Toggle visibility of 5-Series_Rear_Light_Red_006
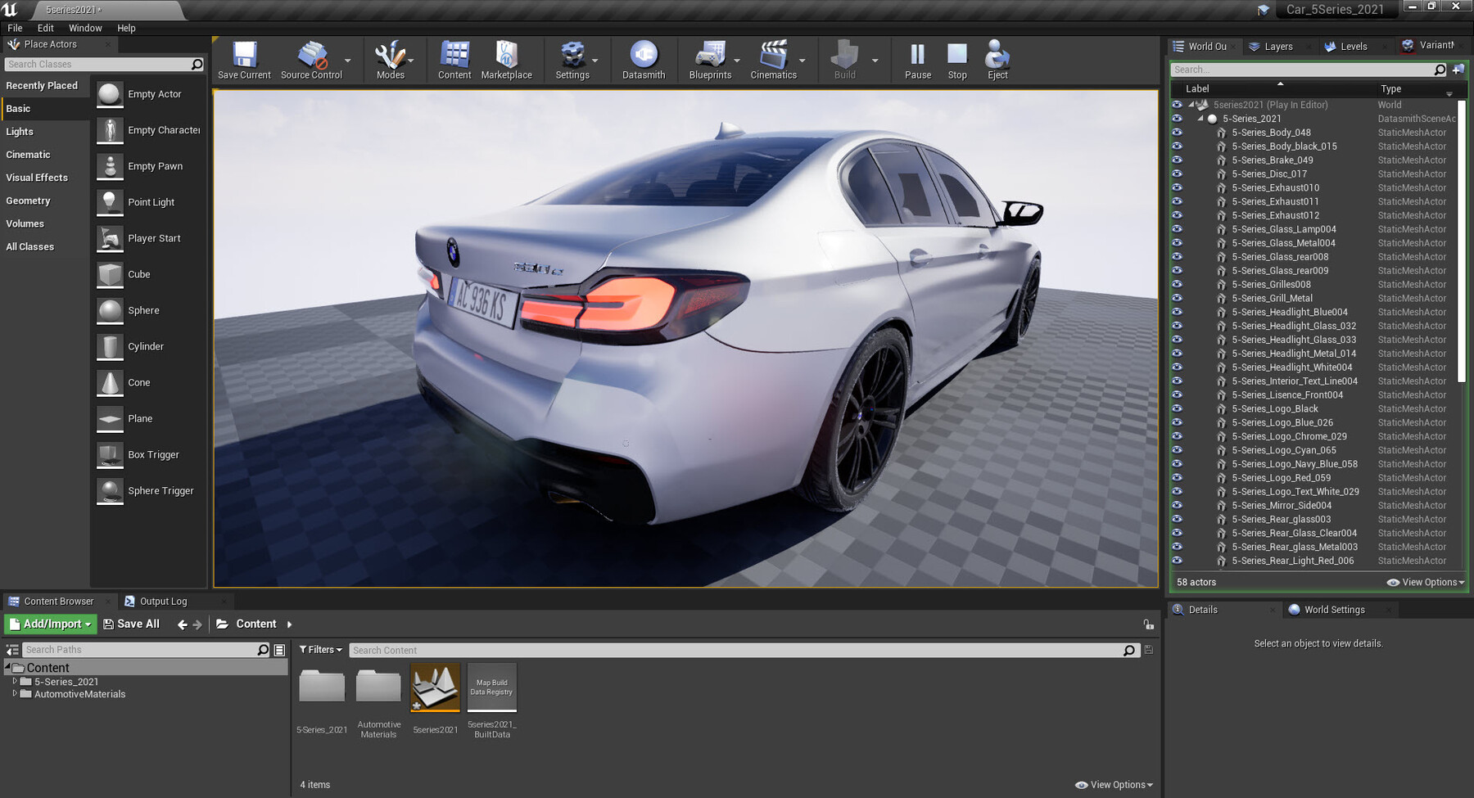 click(x=1177, y=561)
